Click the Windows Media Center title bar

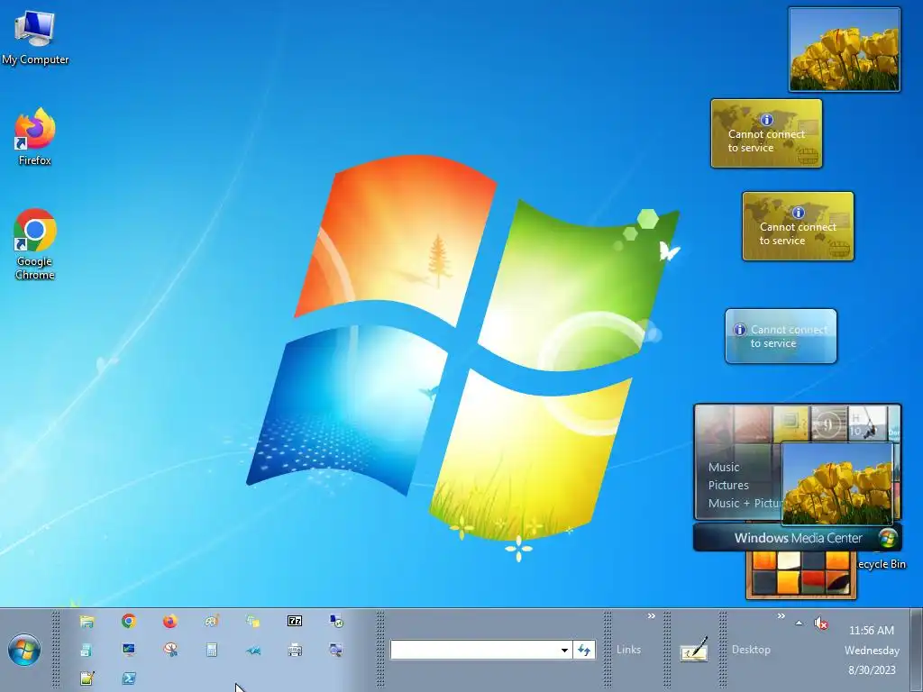coord(798,538)
